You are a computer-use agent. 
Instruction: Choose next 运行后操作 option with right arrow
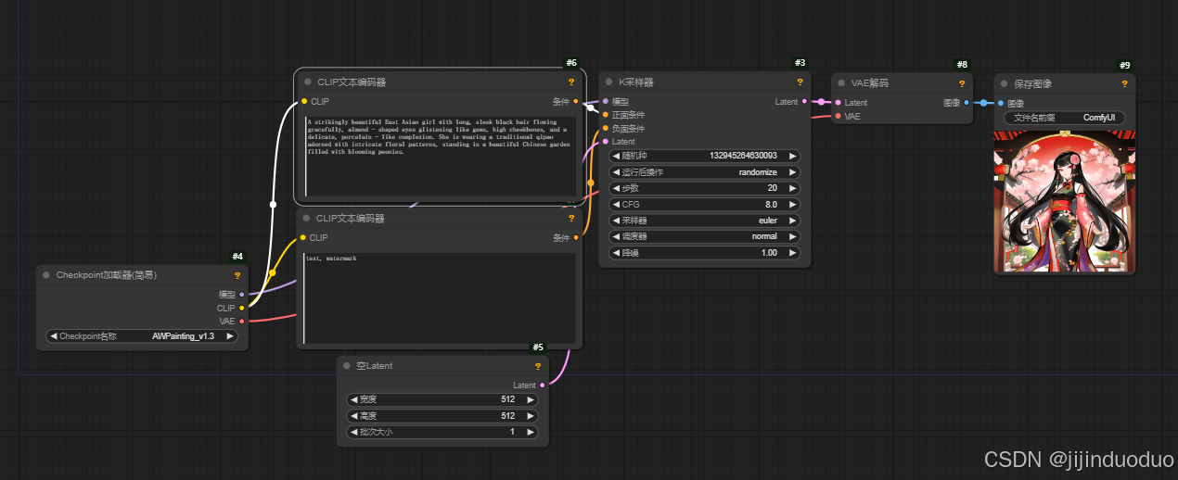pos(792,172)
